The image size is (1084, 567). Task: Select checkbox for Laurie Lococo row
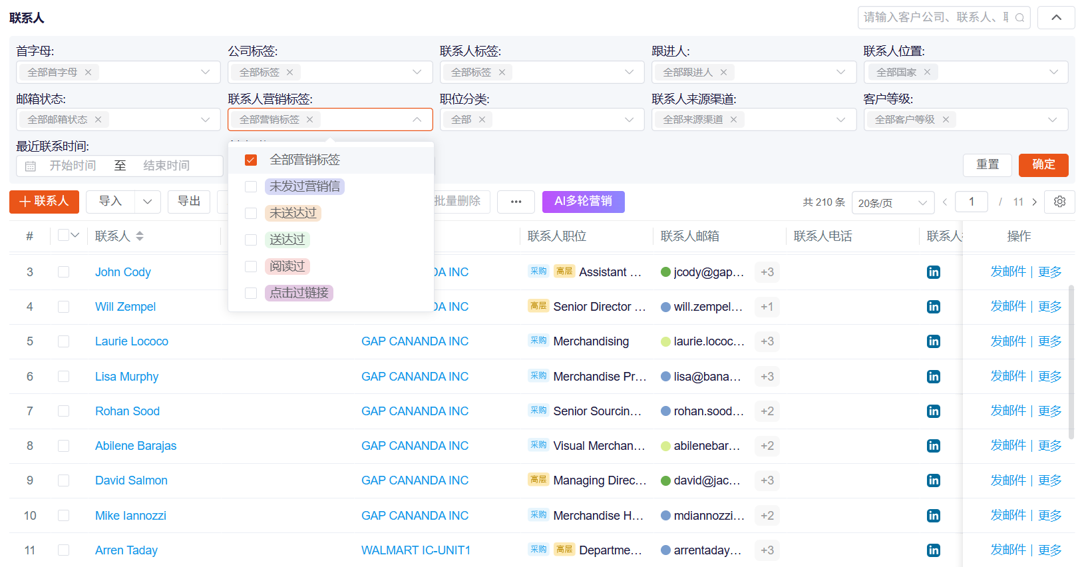64,341
